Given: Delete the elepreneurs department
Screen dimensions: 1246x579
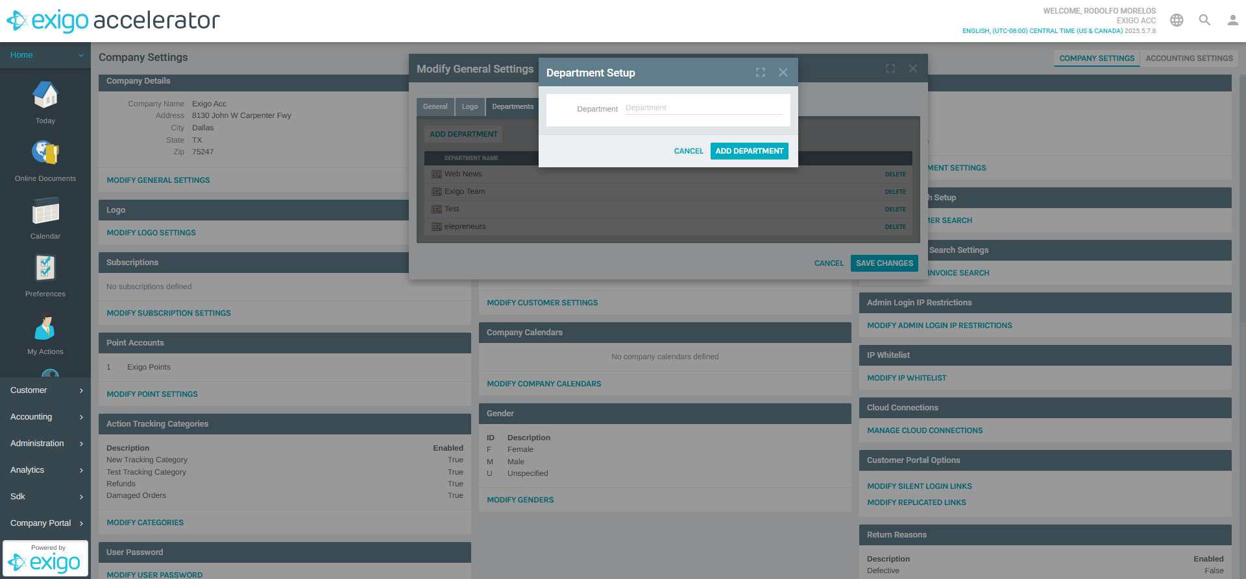Looking at the screenshot, I should click(895, 227).
